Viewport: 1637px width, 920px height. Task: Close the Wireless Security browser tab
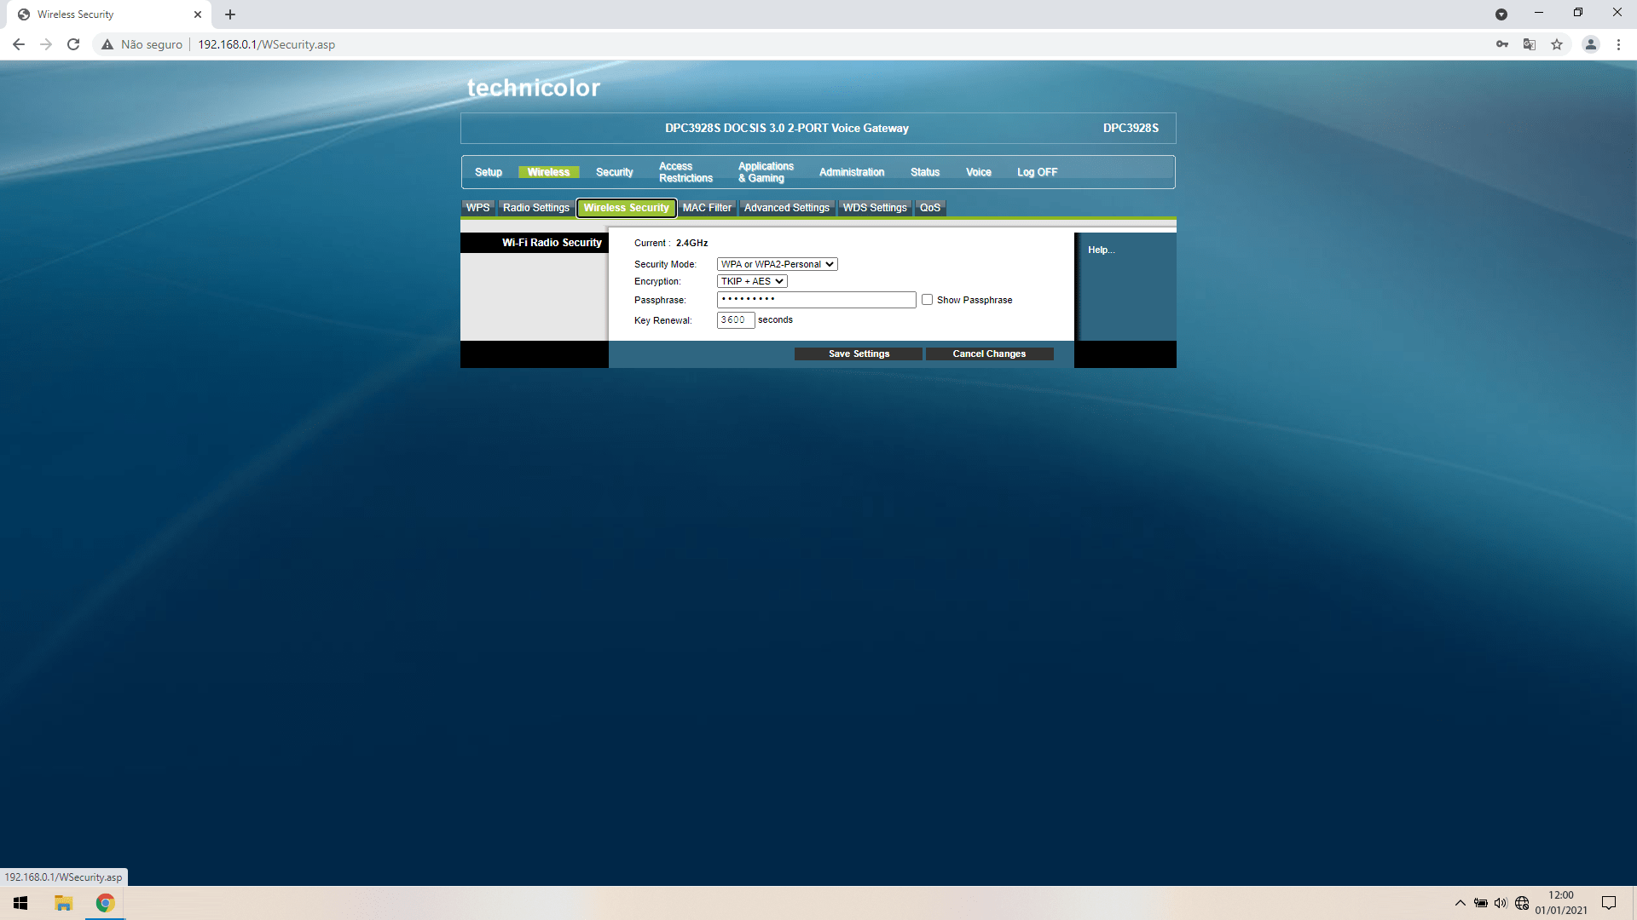point(198,14)
